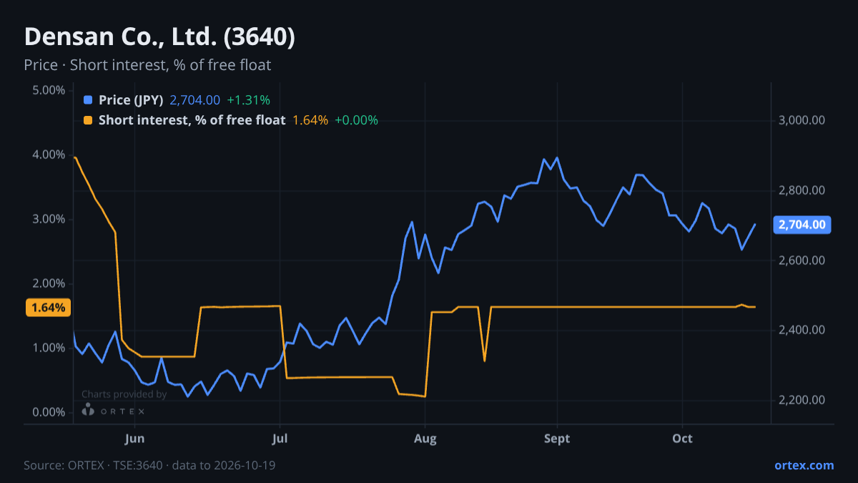The width and height of the screenshot is (858, 483).
Task: Click the 3.00% left axis label
Action: coord(49,219)
